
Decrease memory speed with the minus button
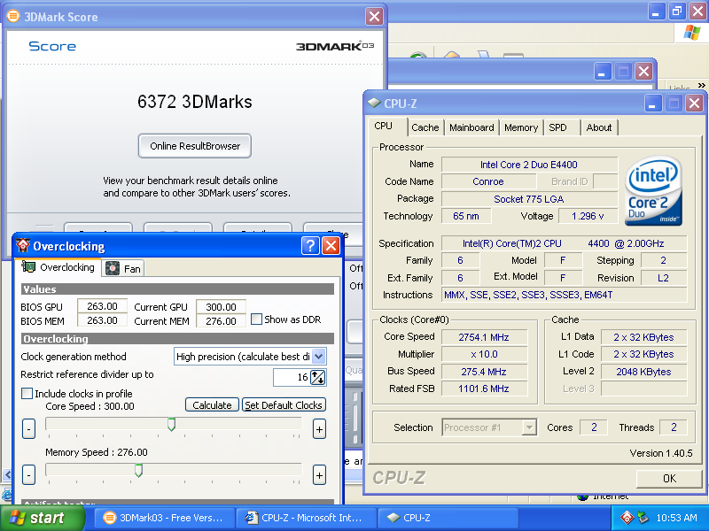[28, 475]
